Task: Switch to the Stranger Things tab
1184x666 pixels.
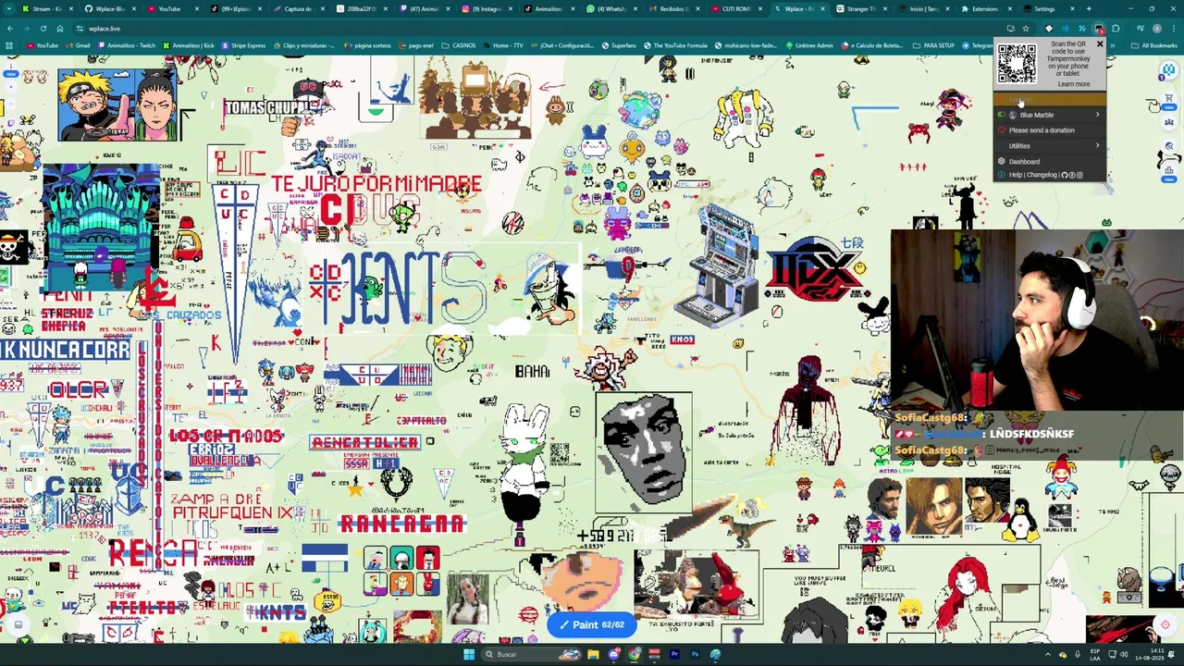Action: pyautogui.click(x=860, y=8)
